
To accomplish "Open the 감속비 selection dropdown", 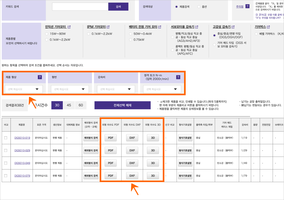I will pyautogui.click(x=116, y=89).
